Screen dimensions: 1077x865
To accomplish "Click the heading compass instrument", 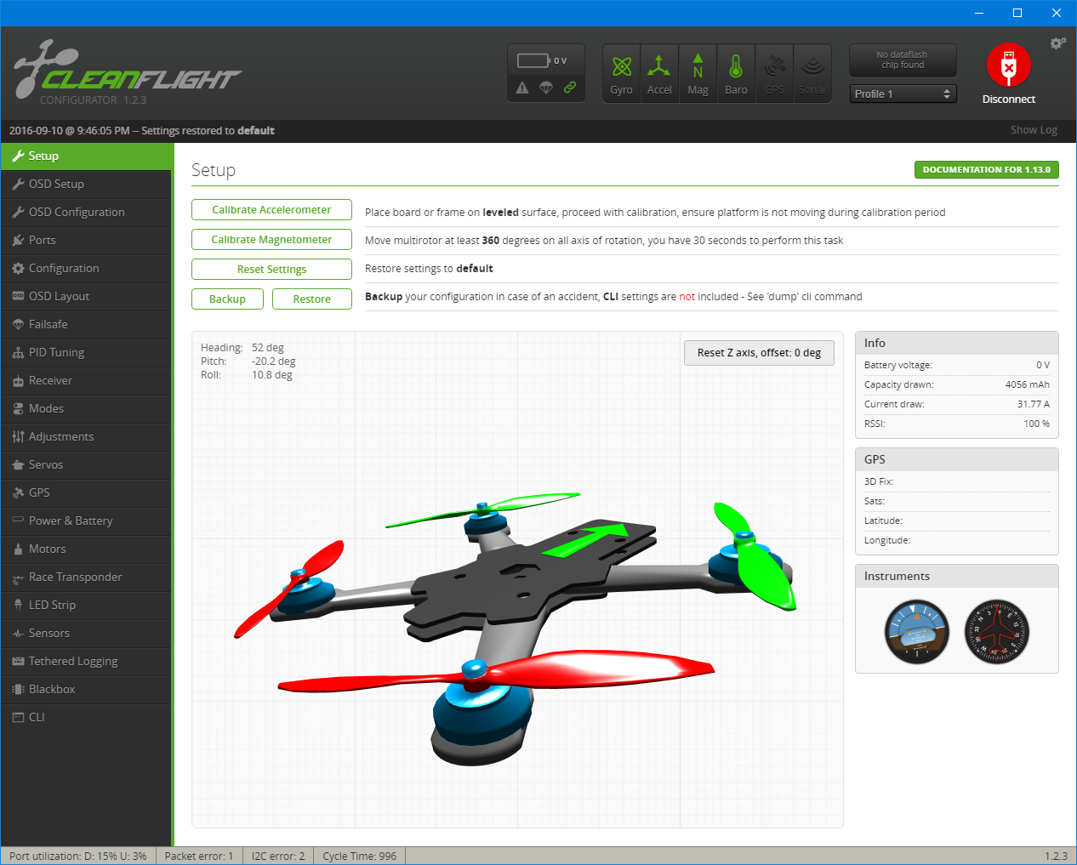I will click(x=997, y=632).
